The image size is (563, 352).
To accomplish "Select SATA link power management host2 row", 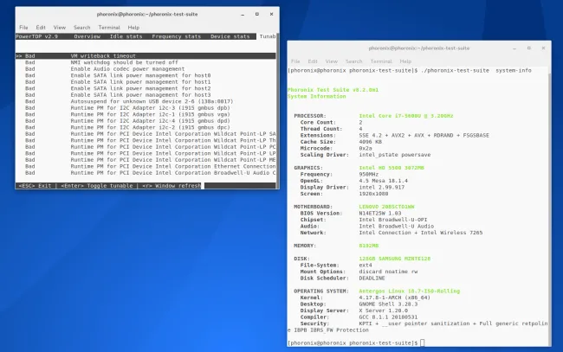I will pos(146,88).
